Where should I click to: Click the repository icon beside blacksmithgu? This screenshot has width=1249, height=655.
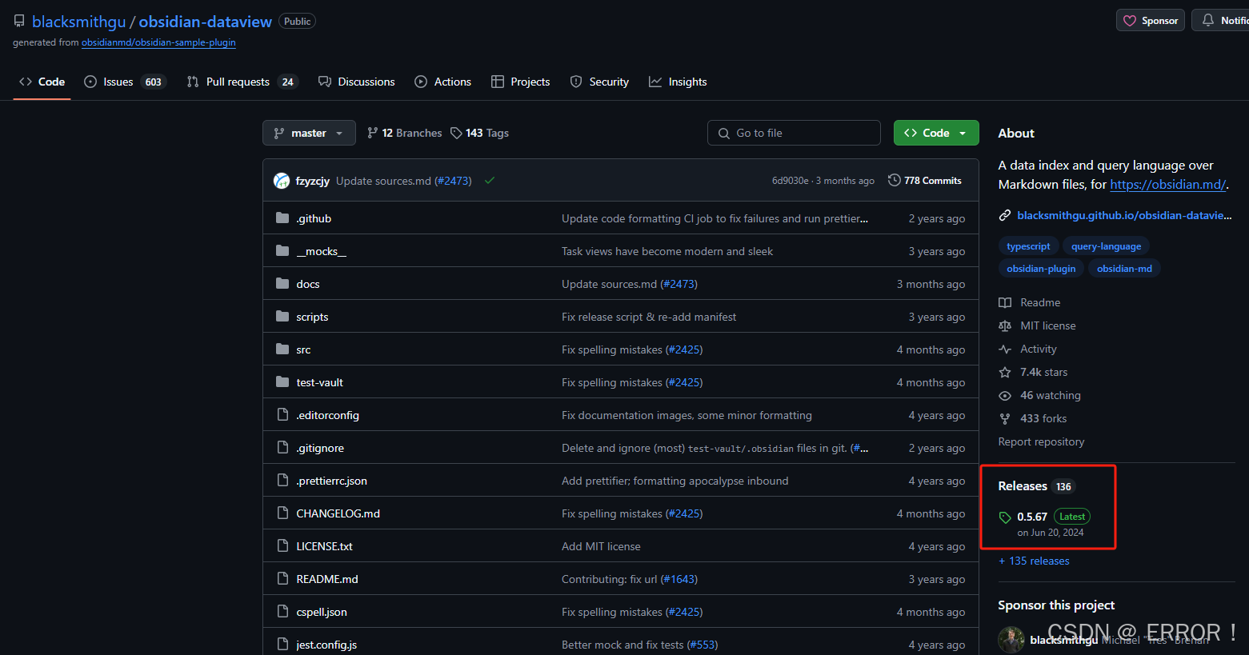(19, 22)
